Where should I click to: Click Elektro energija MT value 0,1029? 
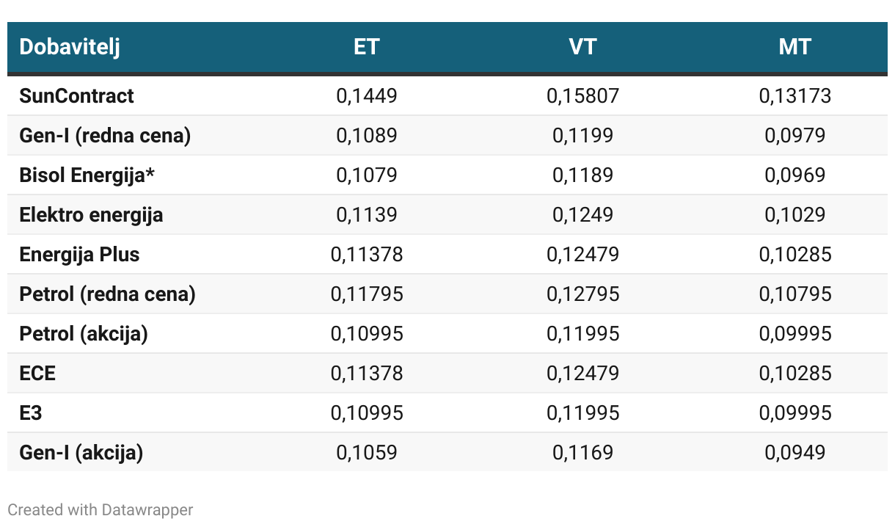coord(794,215)
